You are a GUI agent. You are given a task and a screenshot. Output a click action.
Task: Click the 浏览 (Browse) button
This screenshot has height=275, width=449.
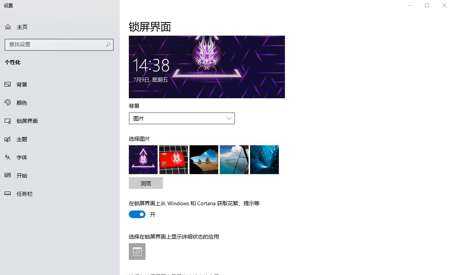click(x=145, y=183)
